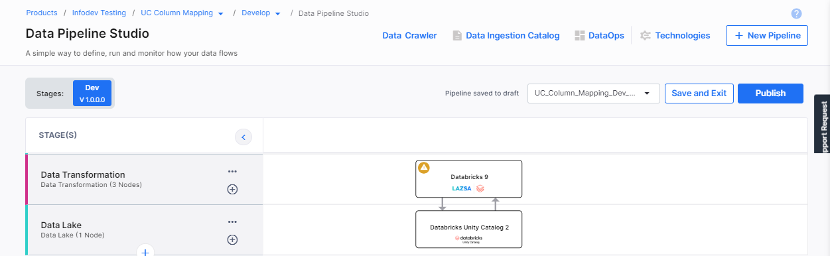Open Data Lake stage three-dot menu
The image size is (830, 256).
(232, 222)
